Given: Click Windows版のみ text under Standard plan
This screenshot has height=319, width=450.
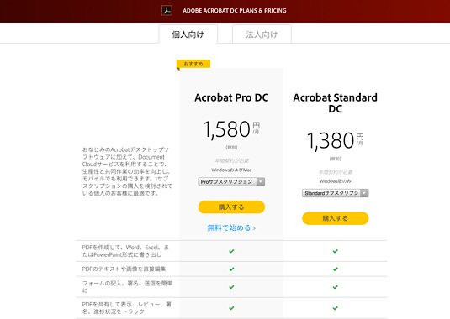Looking at the screenshot, I should [336, 181].
